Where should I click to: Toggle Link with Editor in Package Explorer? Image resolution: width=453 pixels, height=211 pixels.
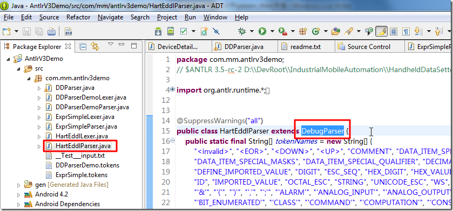pyautogui.click(x=95, y=46)
